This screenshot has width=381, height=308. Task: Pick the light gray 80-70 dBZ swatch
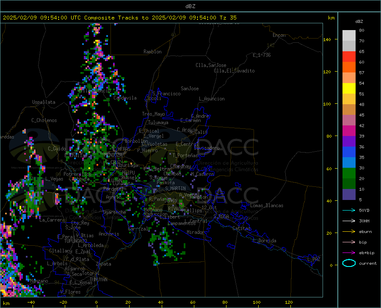[x=349, y=36]
